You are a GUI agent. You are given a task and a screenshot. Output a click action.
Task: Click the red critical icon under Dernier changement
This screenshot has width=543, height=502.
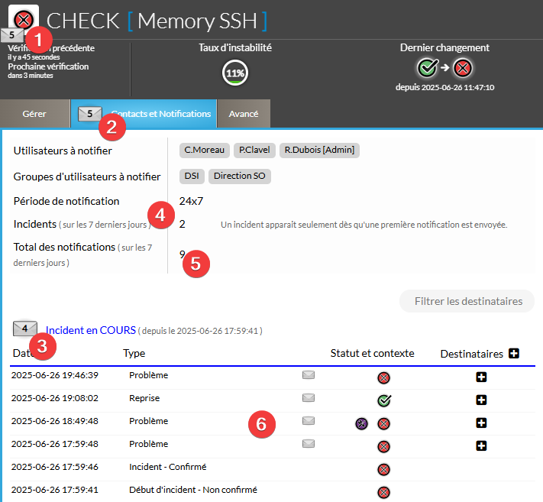tap(463, 68)
